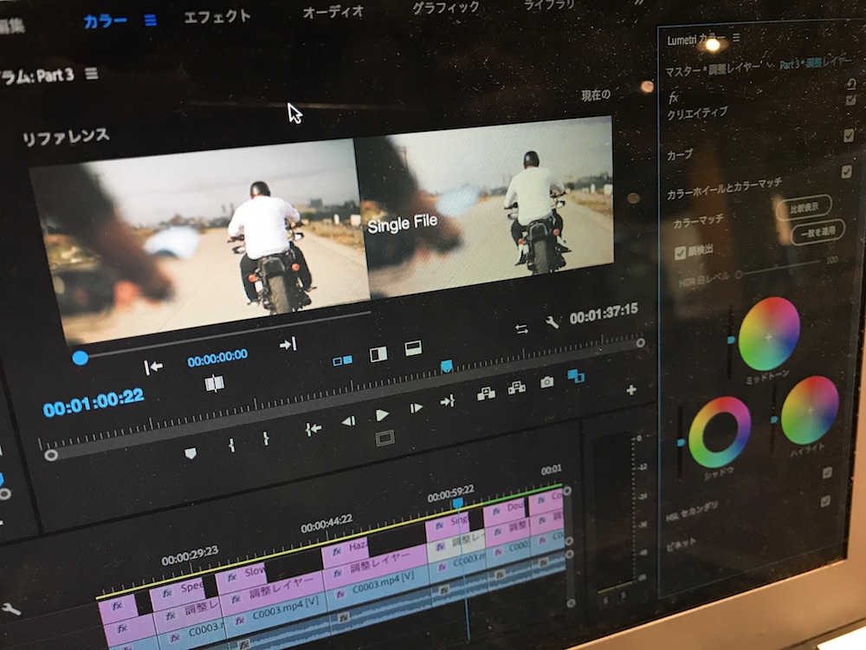Viewport: 866px width, 650px height.
Task: Click the 一致を適用 button
Action: point(818,231)
